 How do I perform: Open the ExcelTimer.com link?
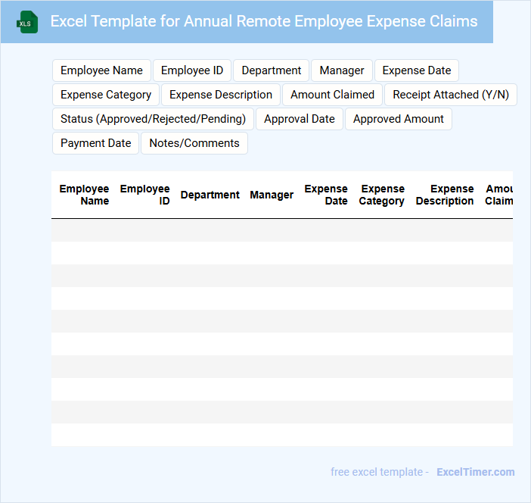tap(475, 472)
